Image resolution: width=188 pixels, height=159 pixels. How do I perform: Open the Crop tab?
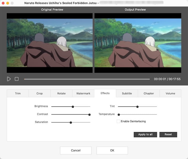pyautogui.click(x=40, y=93)
